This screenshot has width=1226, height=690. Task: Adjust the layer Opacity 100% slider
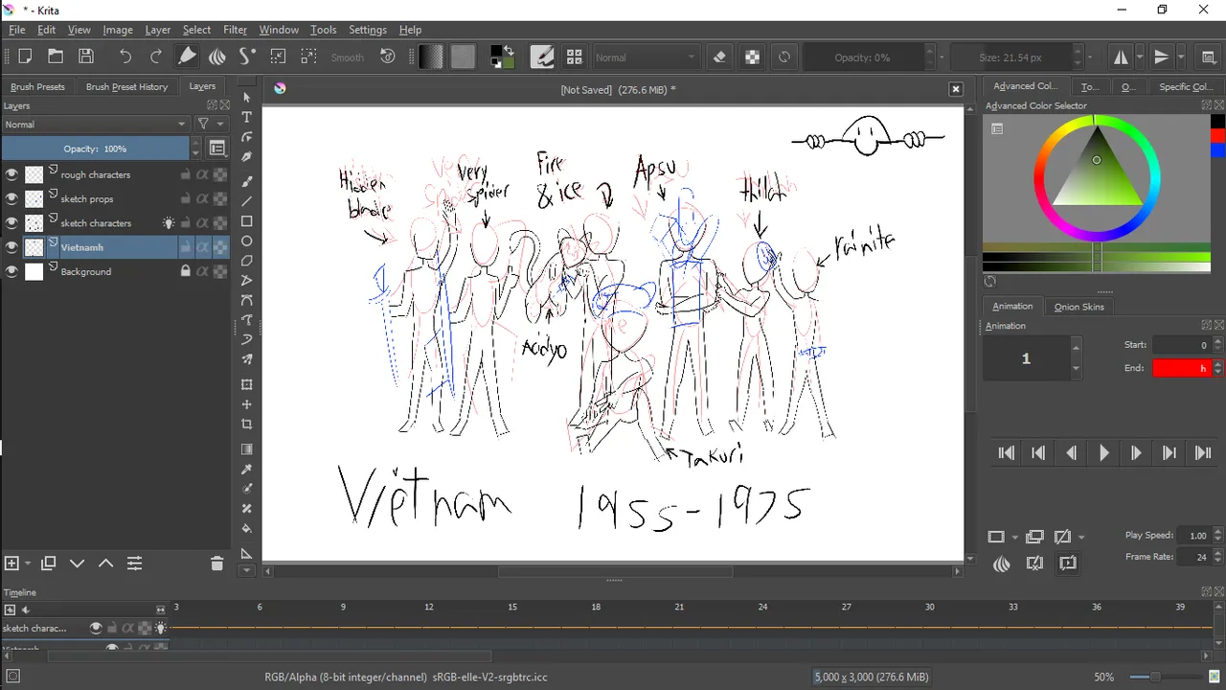coord(95,149)
